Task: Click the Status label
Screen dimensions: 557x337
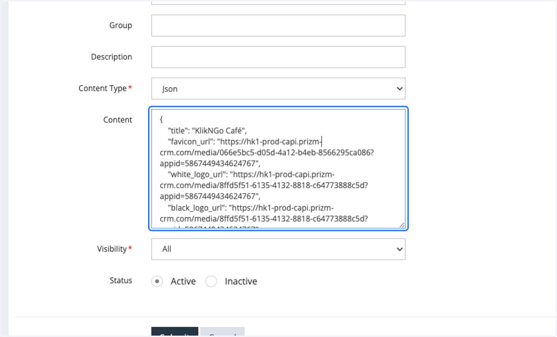Action: tap(121, 280)
